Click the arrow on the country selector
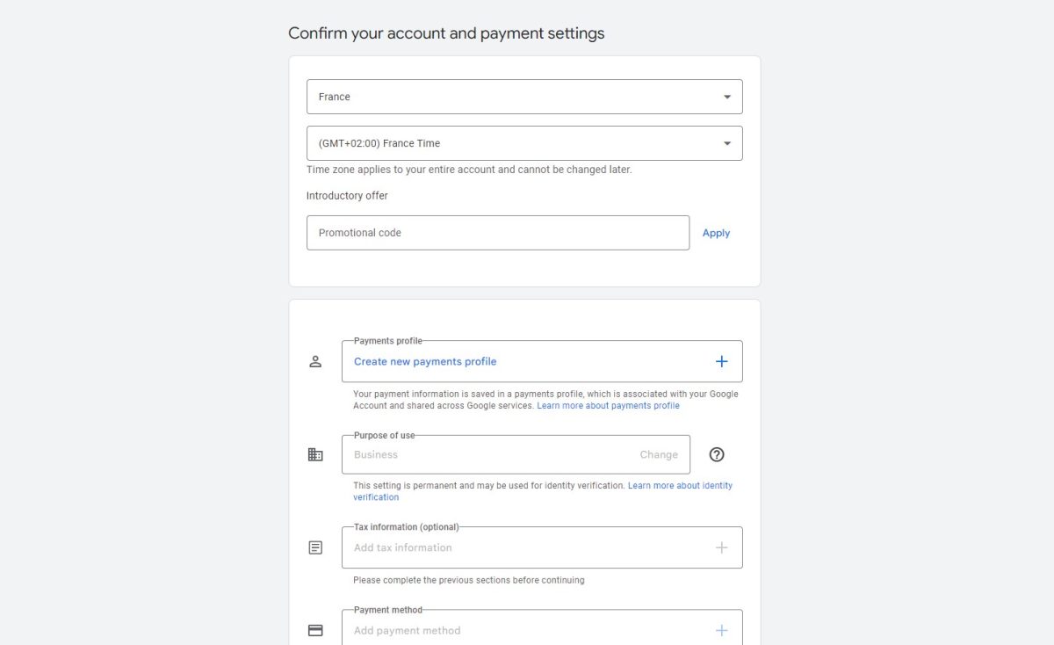This screenshot has height=645, width=1054. click(727, 97)
